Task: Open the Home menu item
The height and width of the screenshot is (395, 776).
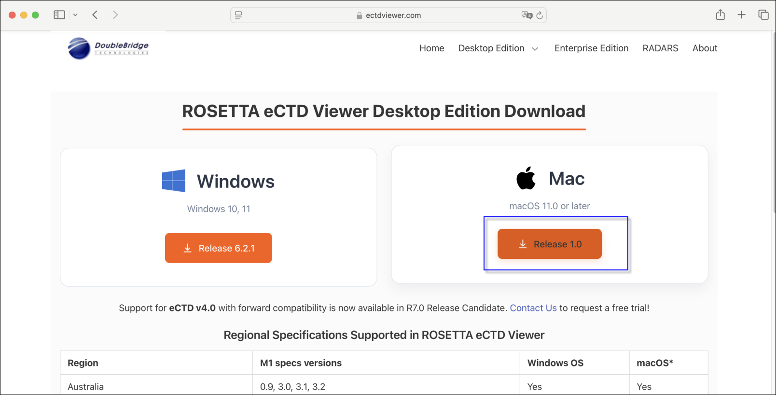Action: [431, 48]
